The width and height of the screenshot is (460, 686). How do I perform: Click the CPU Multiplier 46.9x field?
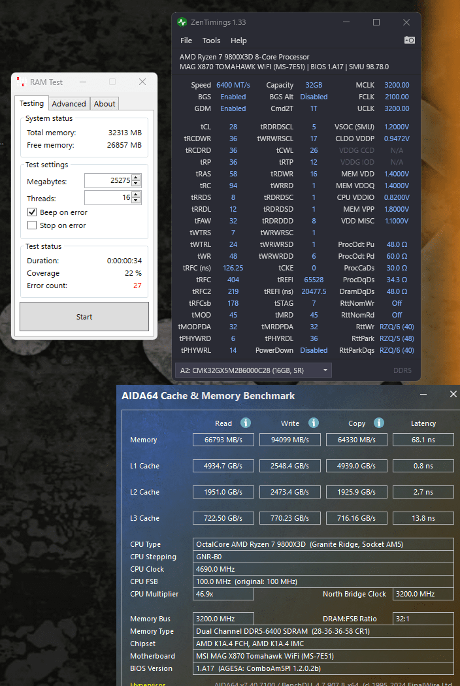point(223,594)
